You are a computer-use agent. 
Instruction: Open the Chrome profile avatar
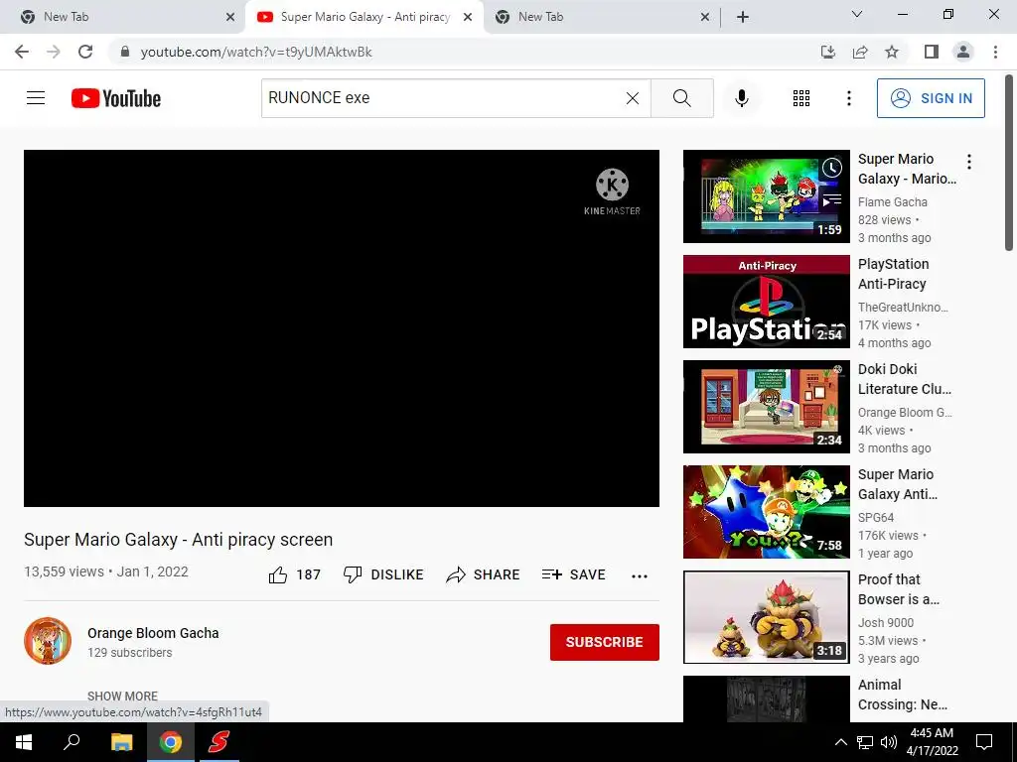pos(963,52)
